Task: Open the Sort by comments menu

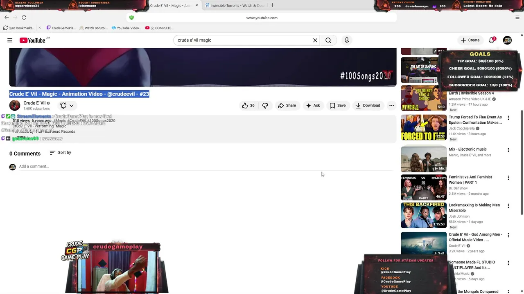Action: coord(60,153)
